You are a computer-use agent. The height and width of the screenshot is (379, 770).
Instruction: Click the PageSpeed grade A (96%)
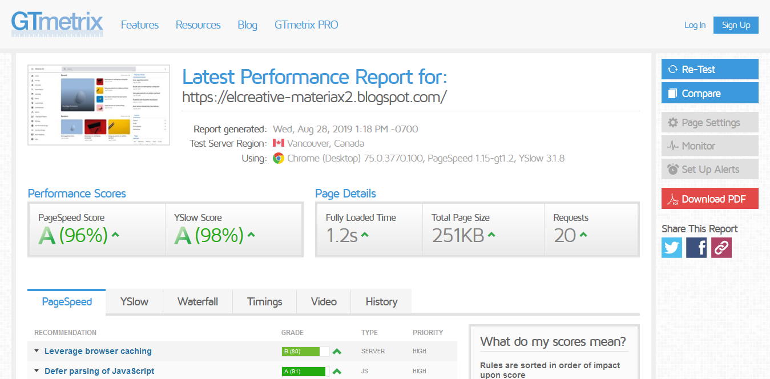pos(73,235)
